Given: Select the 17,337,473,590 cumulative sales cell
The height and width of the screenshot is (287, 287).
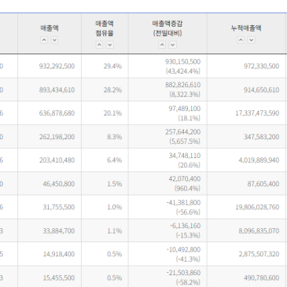Looking at the screenshot, I should tap(246, 113).
